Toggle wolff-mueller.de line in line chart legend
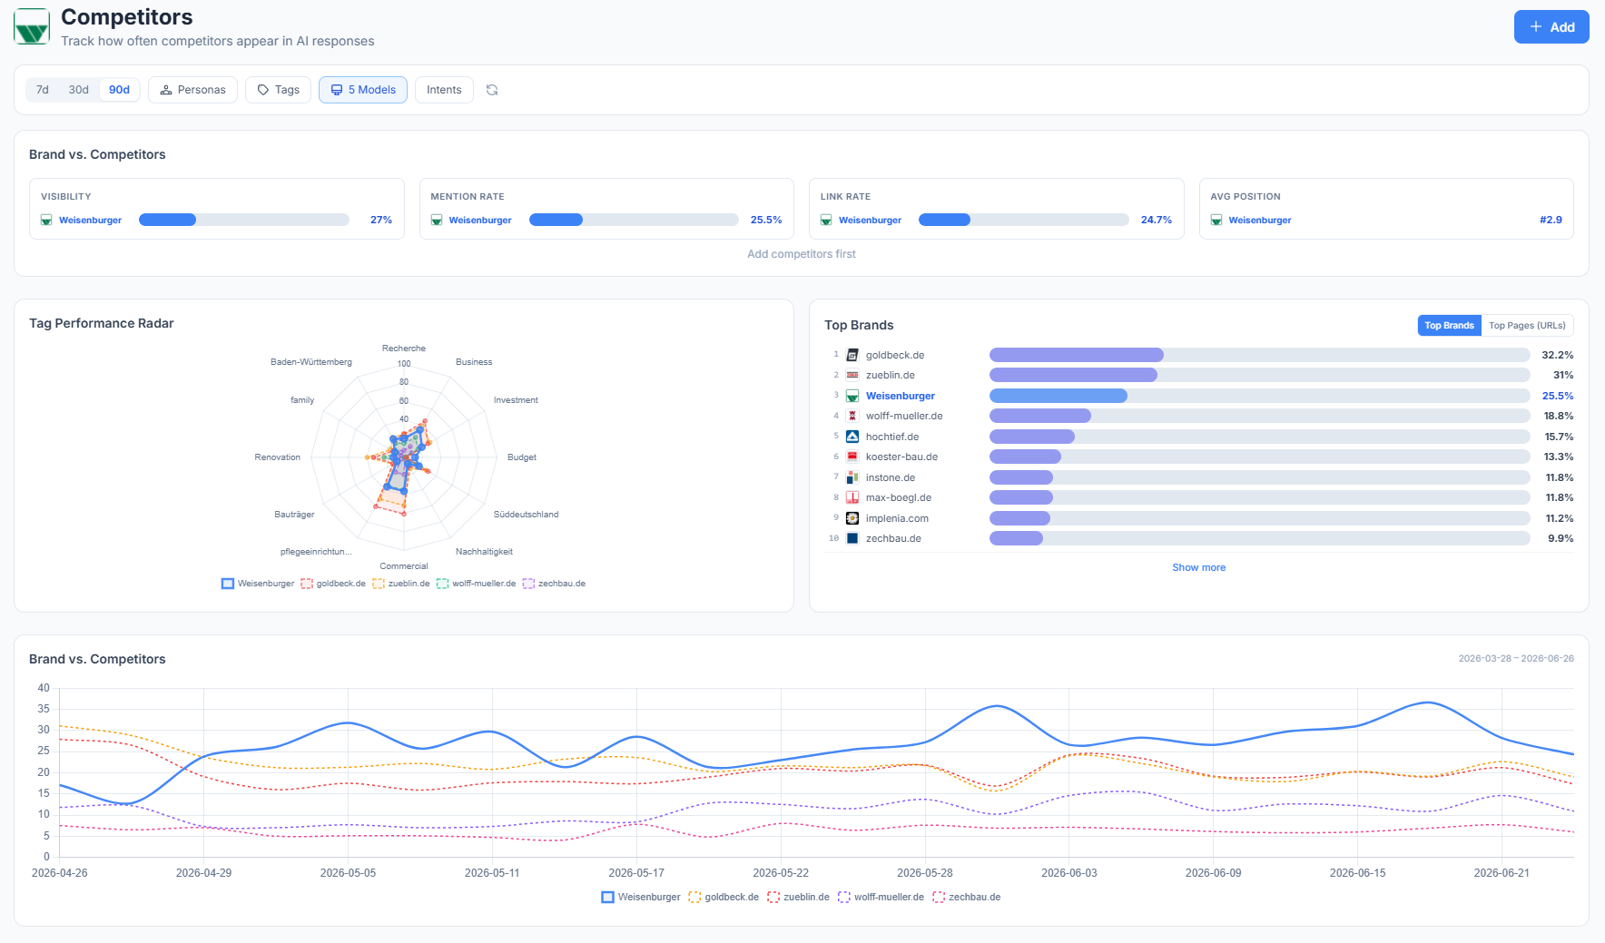Screen dimensions: 1605x943 click(x=881, y=897)
